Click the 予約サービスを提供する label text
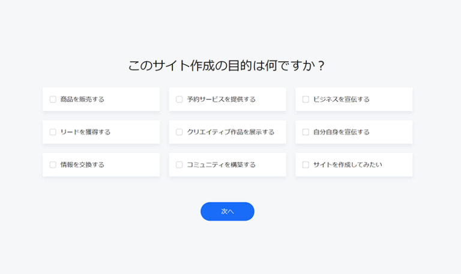 tap(221, 100)
